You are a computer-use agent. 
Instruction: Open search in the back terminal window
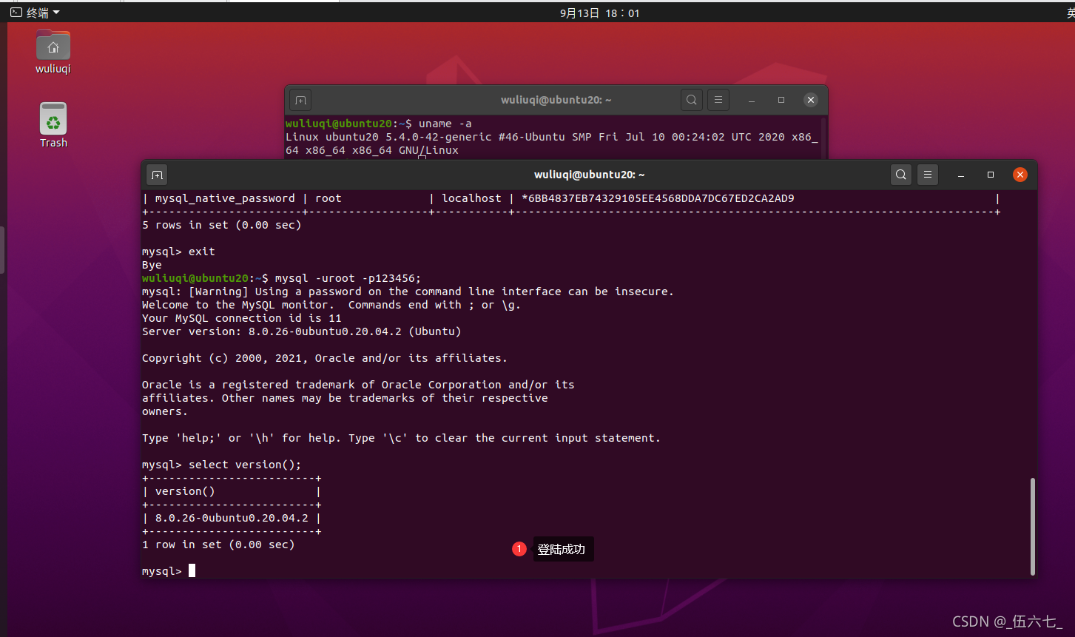[x=691, y=100]
